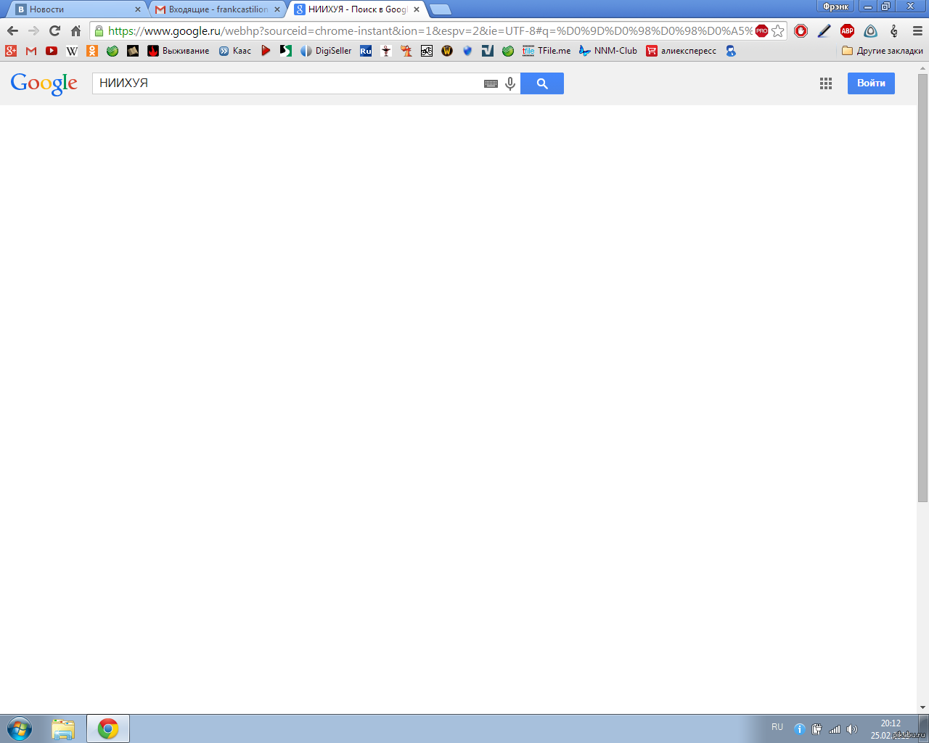Open the Google apps grid
929x743 pixels.
826,83
